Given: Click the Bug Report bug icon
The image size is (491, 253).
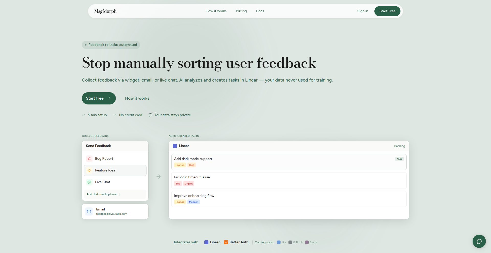Looking at the screenshot, I should [x=89, y=159].
